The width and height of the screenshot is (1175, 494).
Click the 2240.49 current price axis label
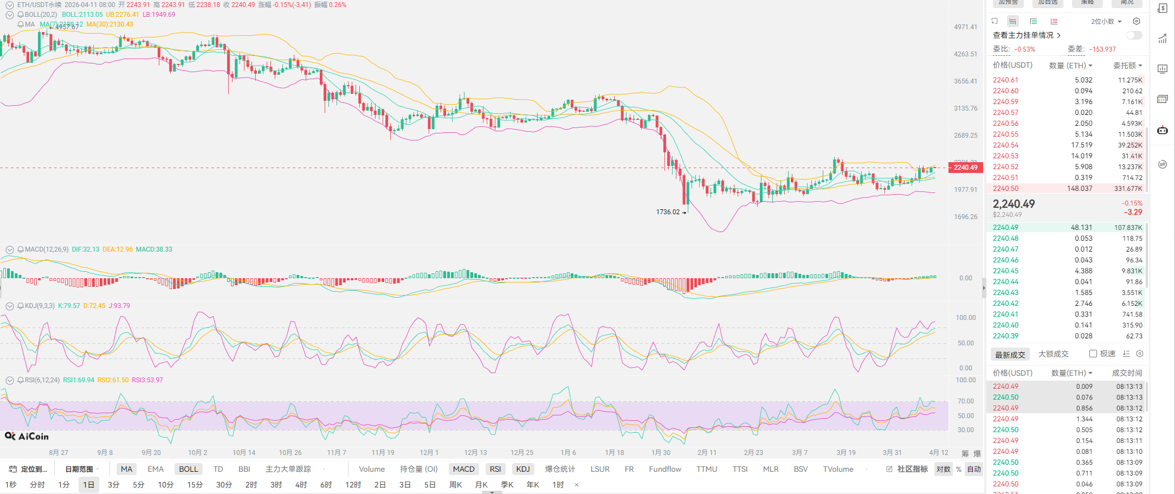pos(965,168)
